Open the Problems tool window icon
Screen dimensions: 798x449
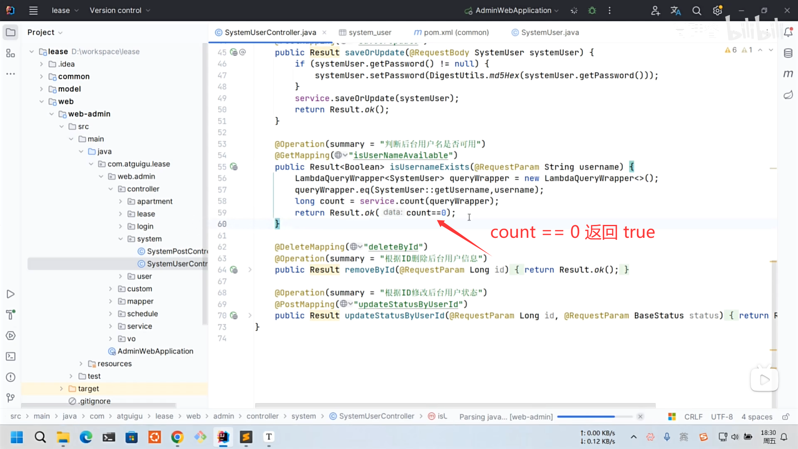11,377
